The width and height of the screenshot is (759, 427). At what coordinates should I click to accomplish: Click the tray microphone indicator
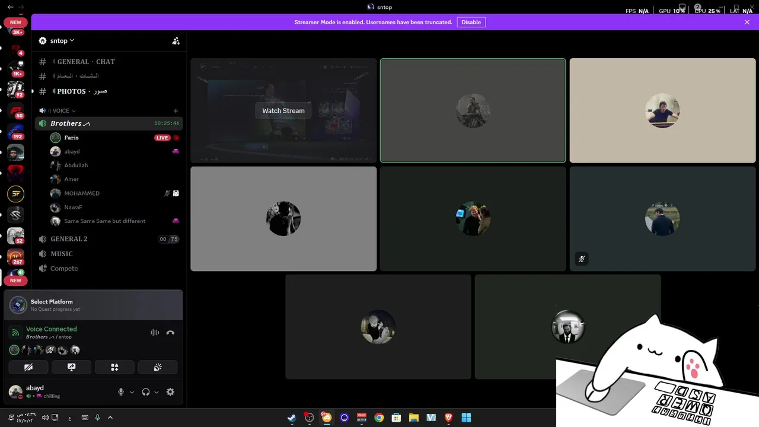click(x=97, y=418)
